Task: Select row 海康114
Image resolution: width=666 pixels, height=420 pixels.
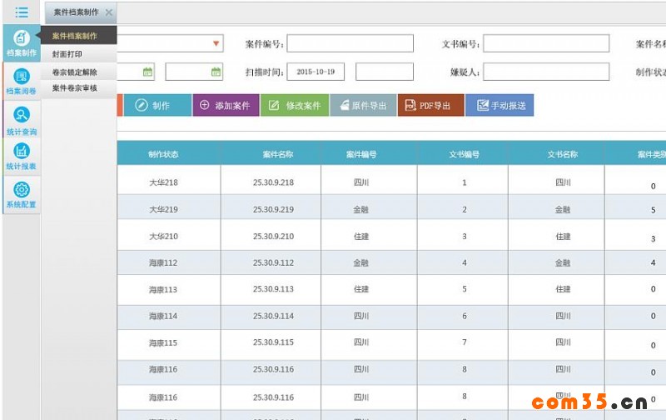Action: click(x=391, y=317)
